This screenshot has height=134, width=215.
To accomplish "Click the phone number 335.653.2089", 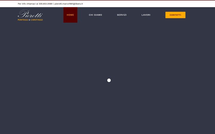I will 45,4.
